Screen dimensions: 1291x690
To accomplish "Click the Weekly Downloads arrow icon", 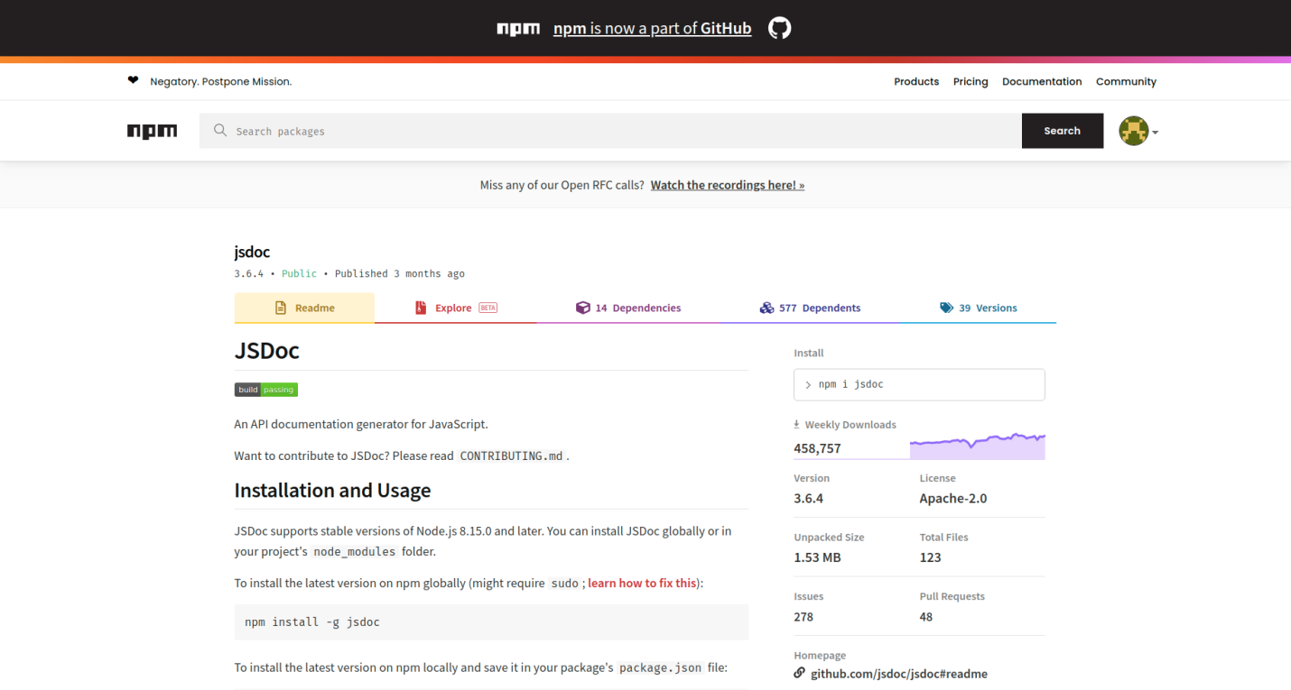I will 797,424.
